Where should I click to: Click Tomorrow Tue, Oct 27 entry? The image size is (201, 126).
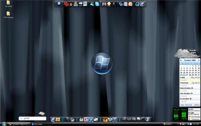(190, 83)
